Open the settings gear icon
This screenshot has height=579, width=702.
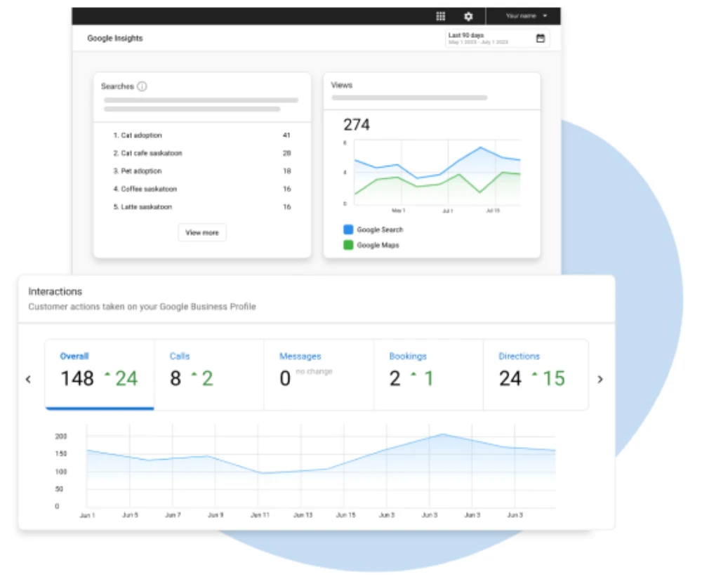coord(468,16)
